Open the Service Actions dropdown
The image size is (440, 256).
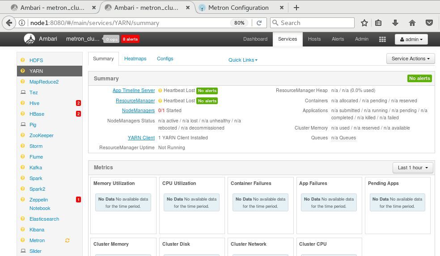click(x=410, y=59)
